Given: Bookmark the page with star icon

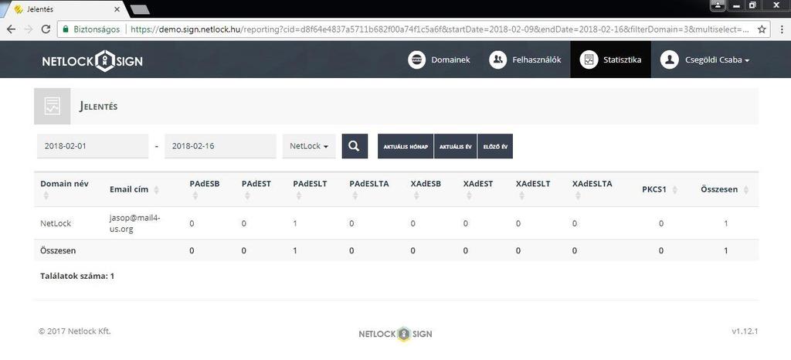Looking at the screenshot, I should point(762,29).
